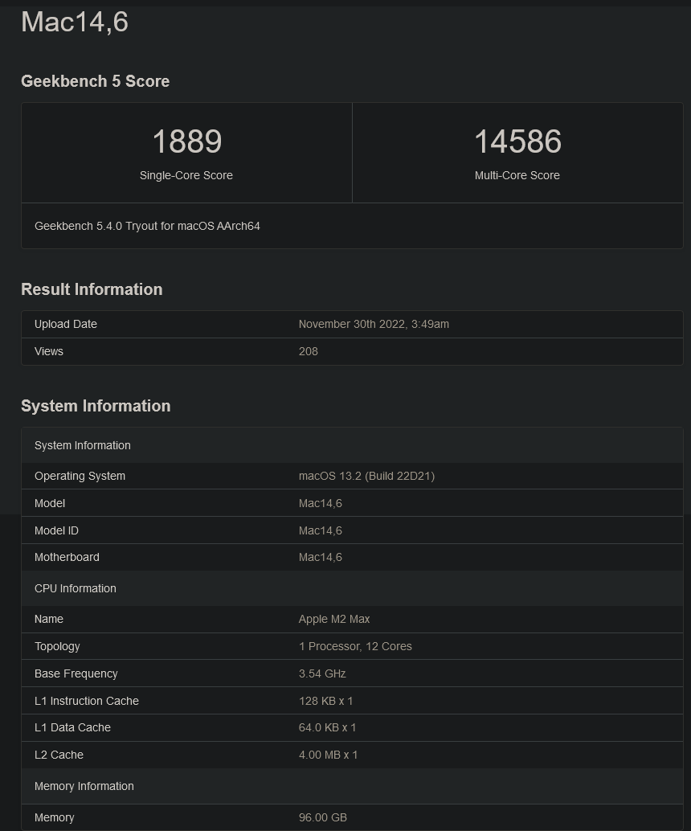Select the Apple M2 Max processor name

[x=333, y=619]
